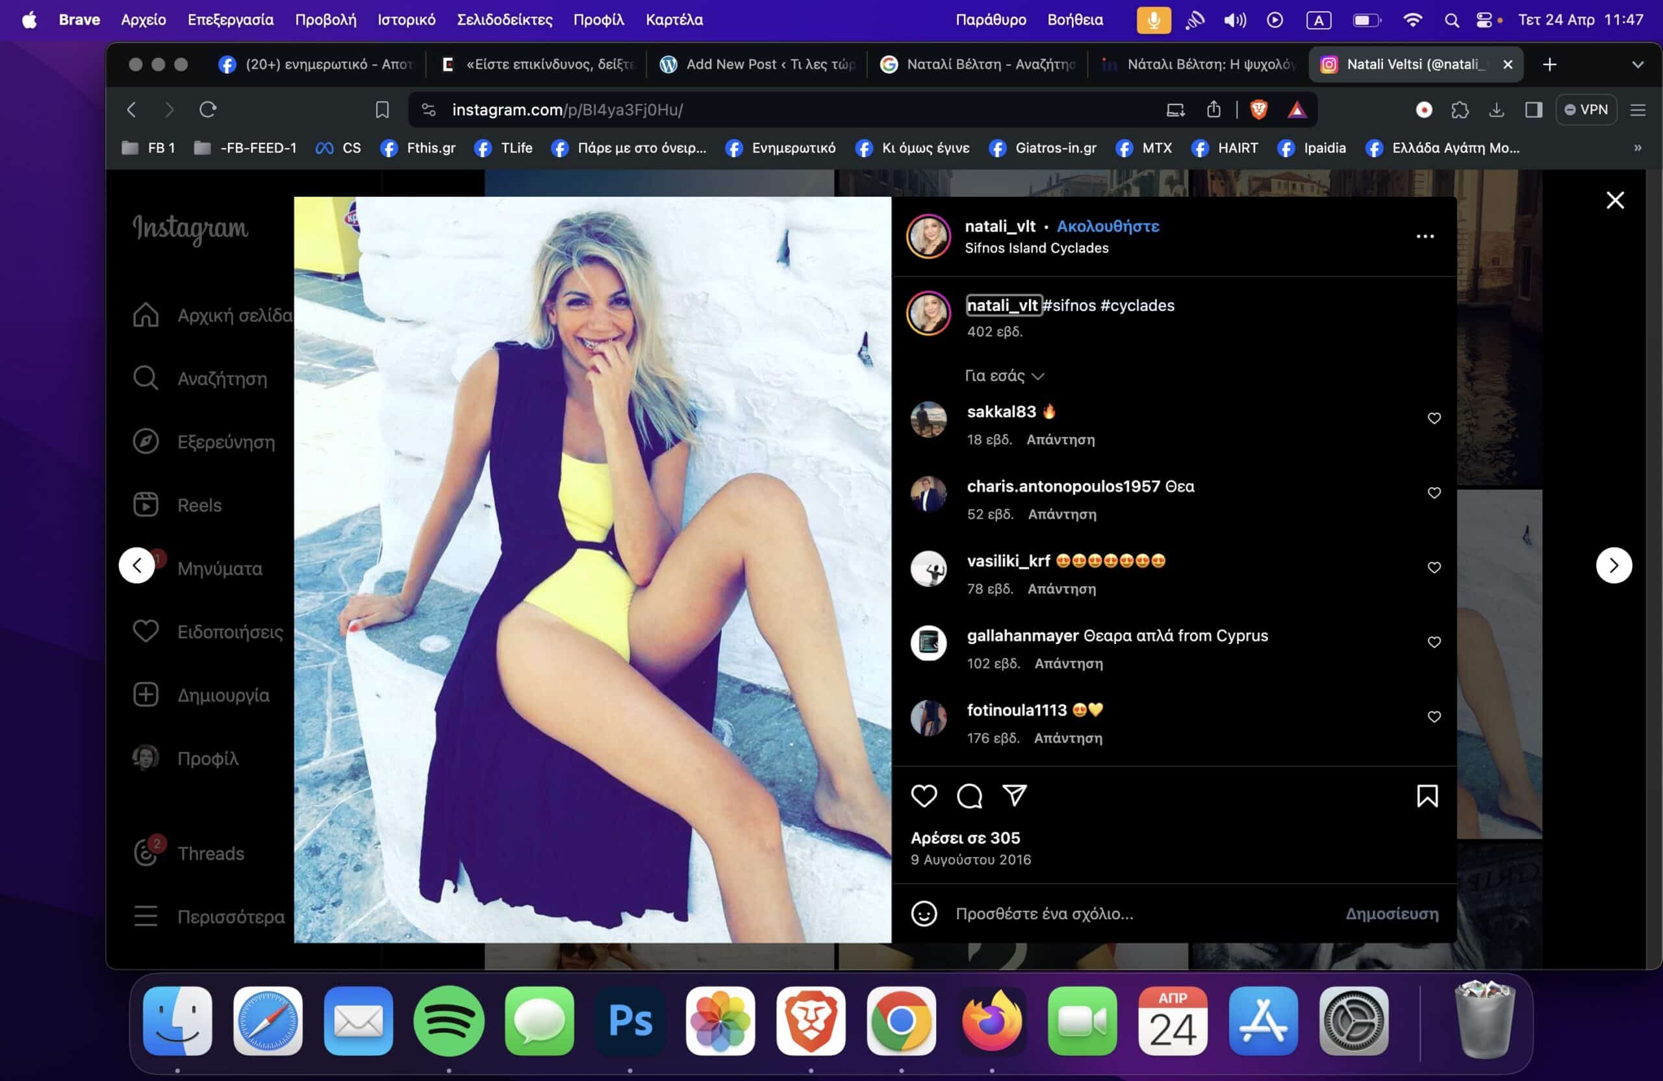This screenshot has width=1663, height=1081.
Task: Click 'Ακολουθήστε' to follow natali_vlt
Action: pyautogui.click(x=1108, y=226)
